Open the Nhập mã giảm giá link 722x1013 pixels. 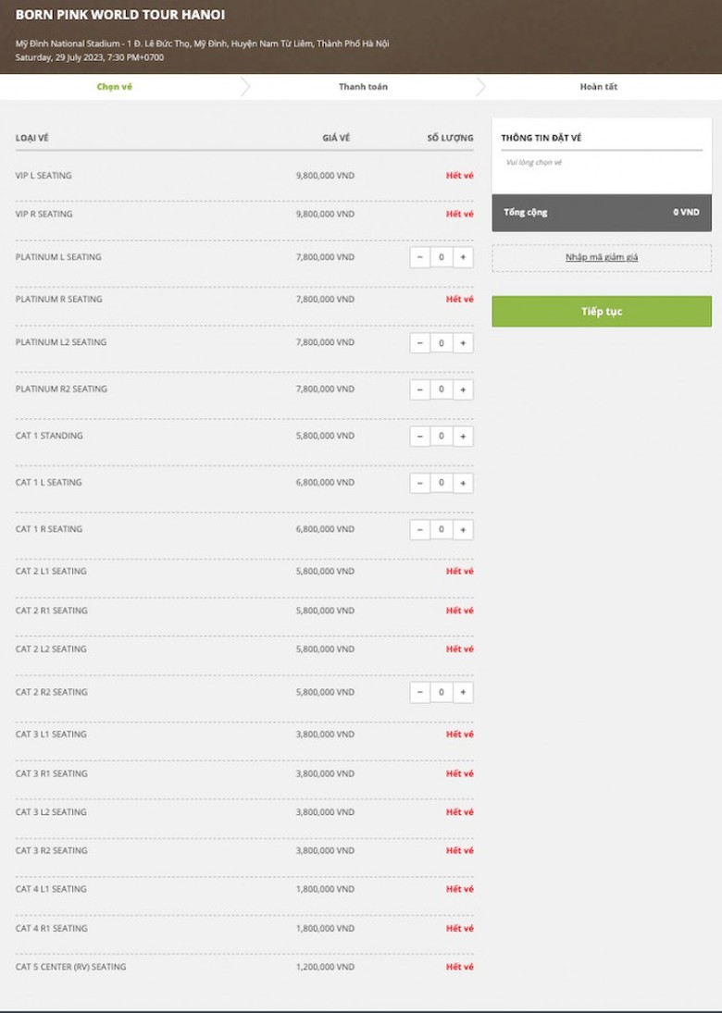pos(602,257)
